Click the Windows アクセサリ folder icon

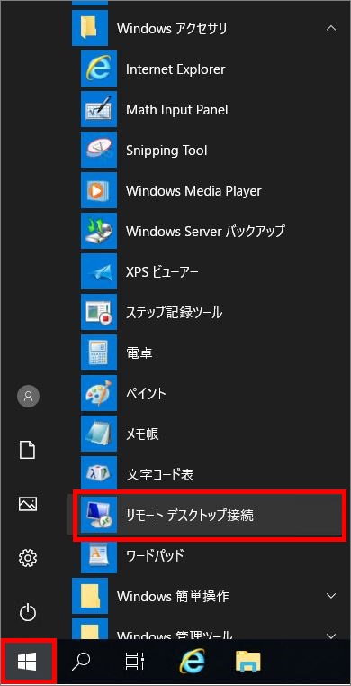[90, 28]
